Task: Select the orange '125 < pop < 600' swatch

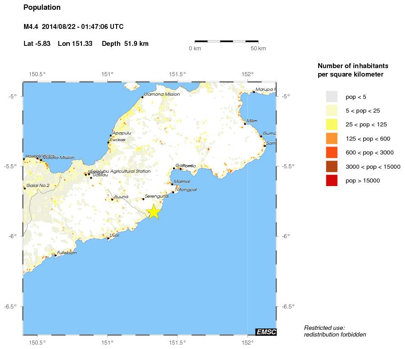Action: 332,138
